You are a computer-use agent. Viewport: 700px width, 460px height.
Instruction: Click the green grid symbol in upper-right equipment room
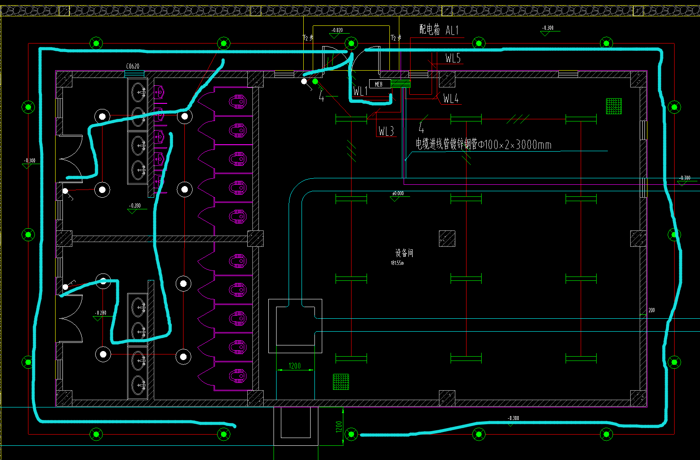coord(614,106)
